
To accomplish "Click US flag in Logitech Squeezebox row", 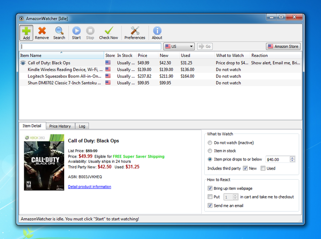I will 108,76.
